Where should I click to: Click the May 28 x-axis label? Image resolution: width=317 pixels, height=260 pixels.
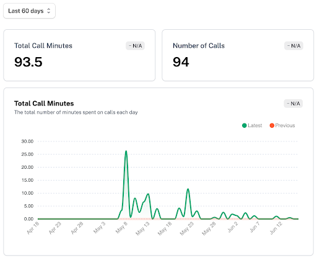click(x=209, y=228)
